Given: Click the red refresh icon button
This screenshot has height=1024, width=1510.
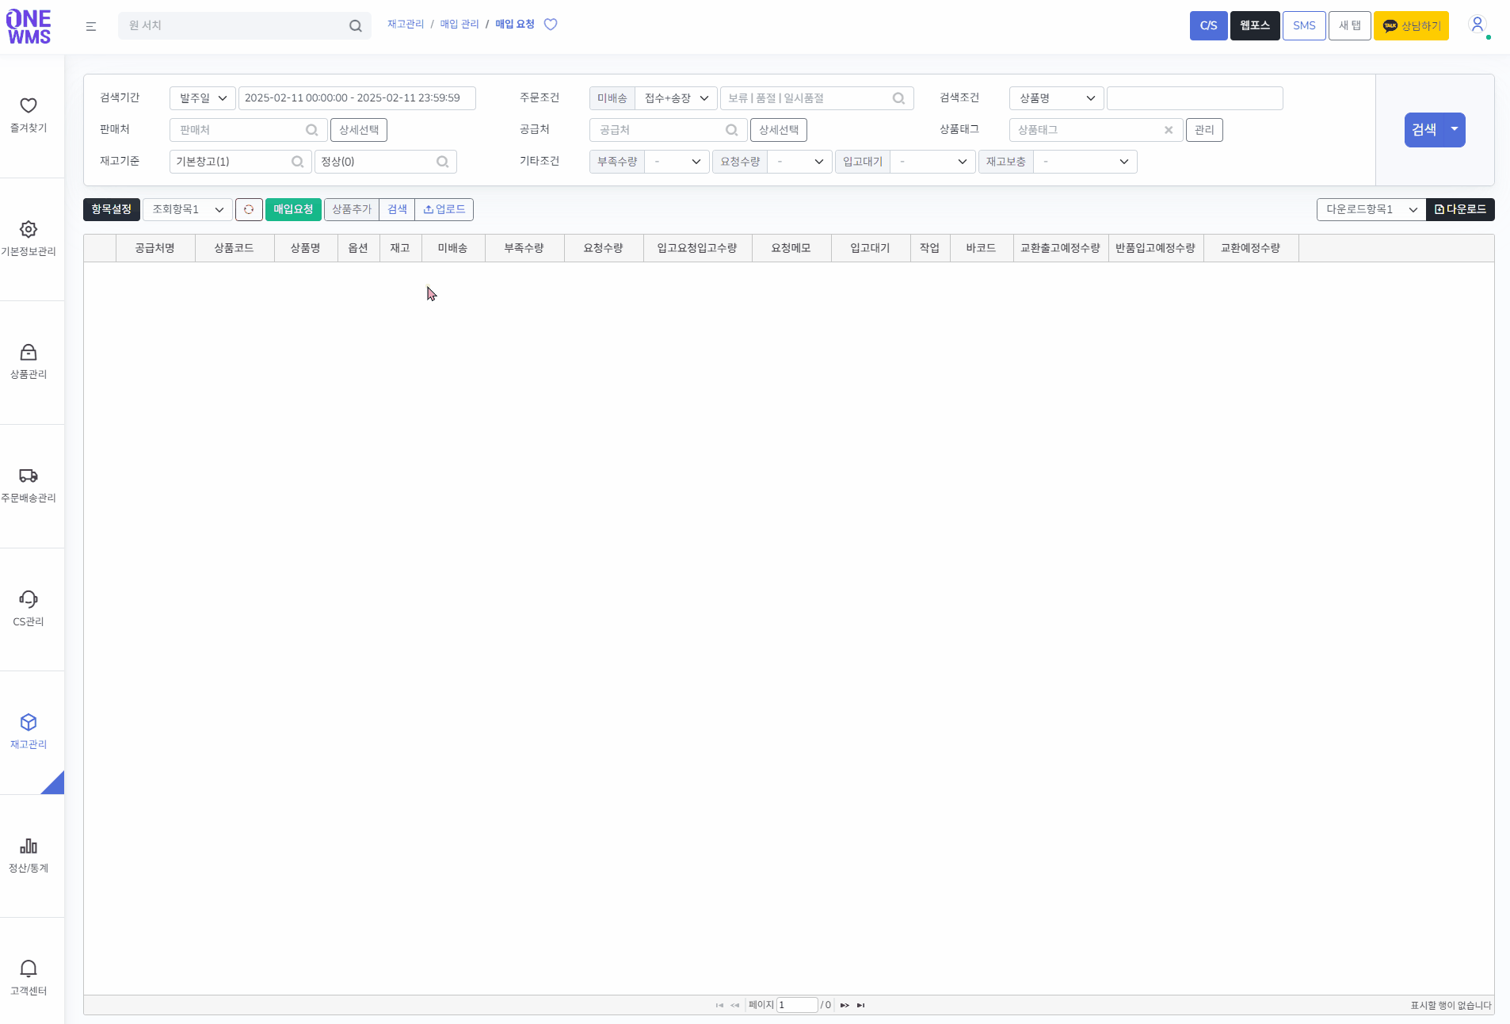Looking at the screenshot, I should (249, 209).
